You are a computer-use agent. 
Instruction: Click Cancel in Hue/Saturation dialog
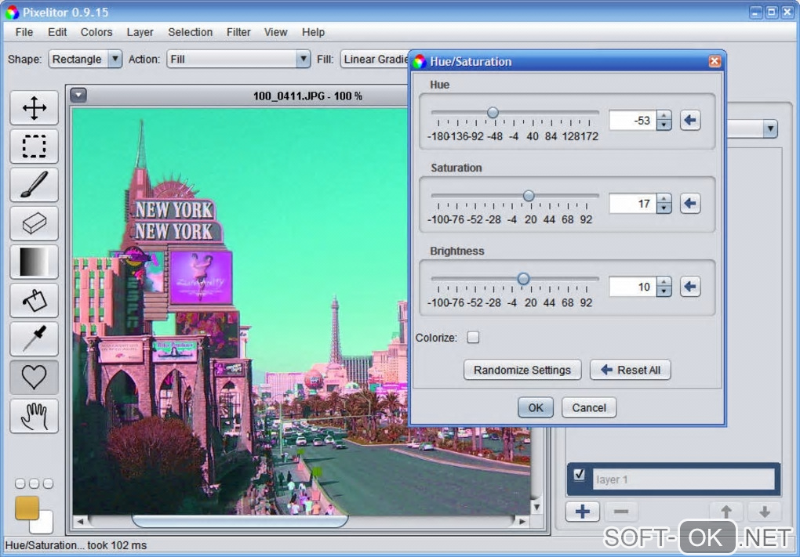pyautogui.click(x=589, y=407)
